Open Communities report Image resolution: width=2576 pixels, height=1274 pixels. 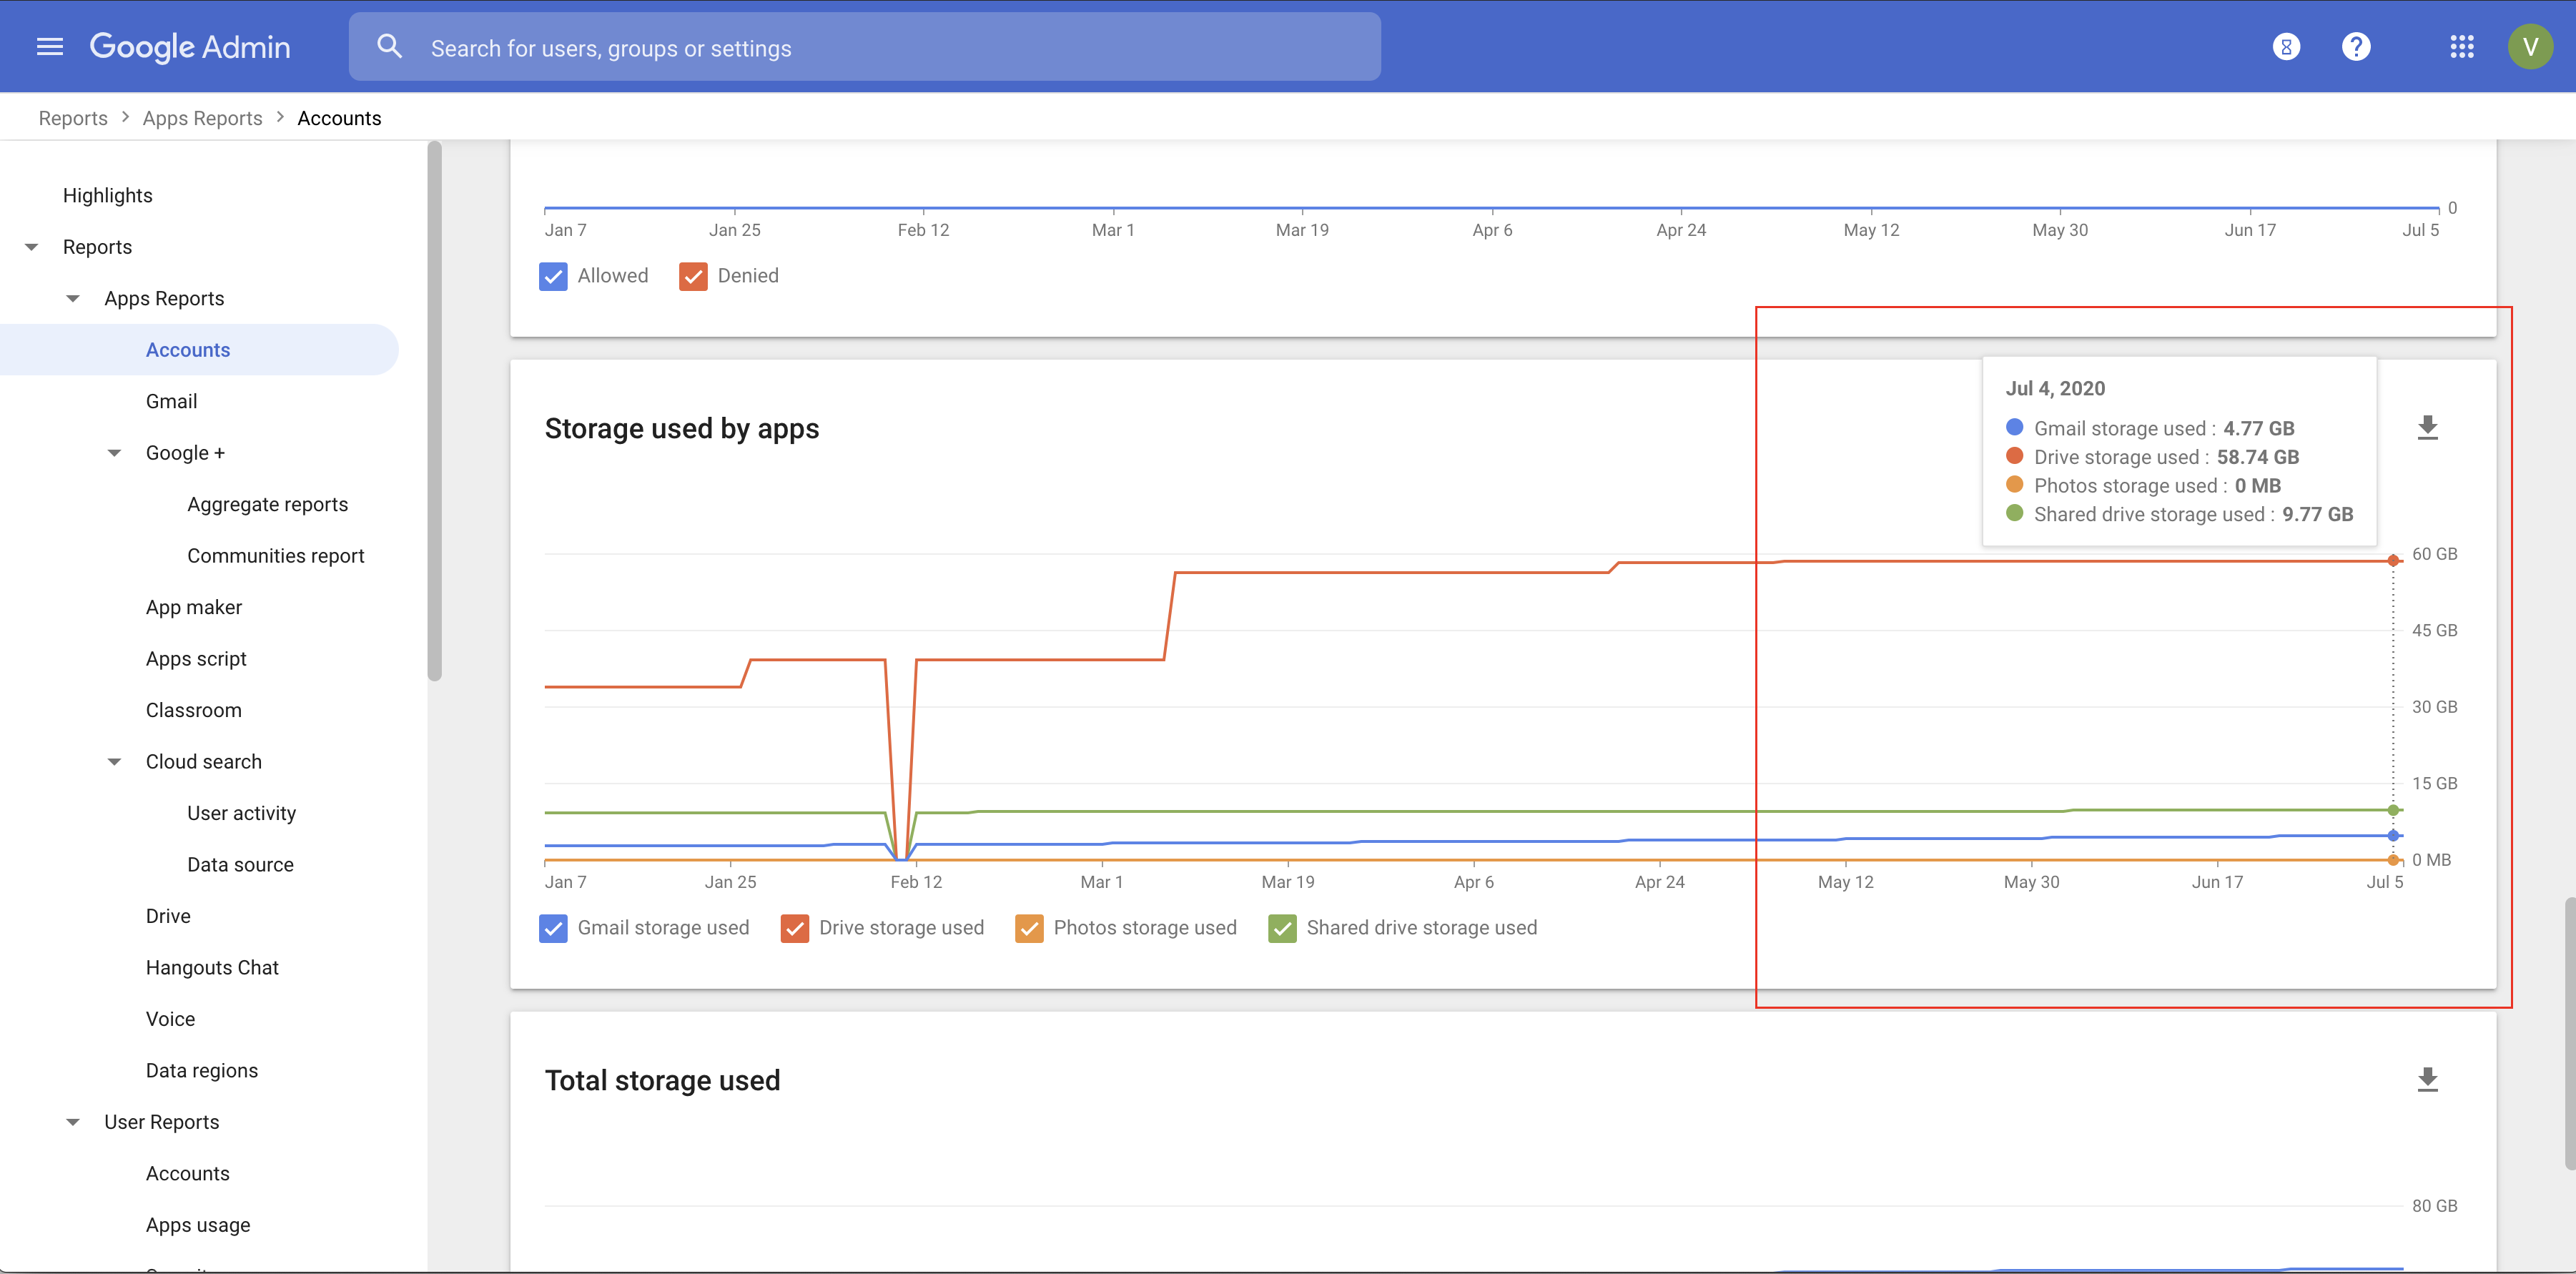(x=275, y=556)
